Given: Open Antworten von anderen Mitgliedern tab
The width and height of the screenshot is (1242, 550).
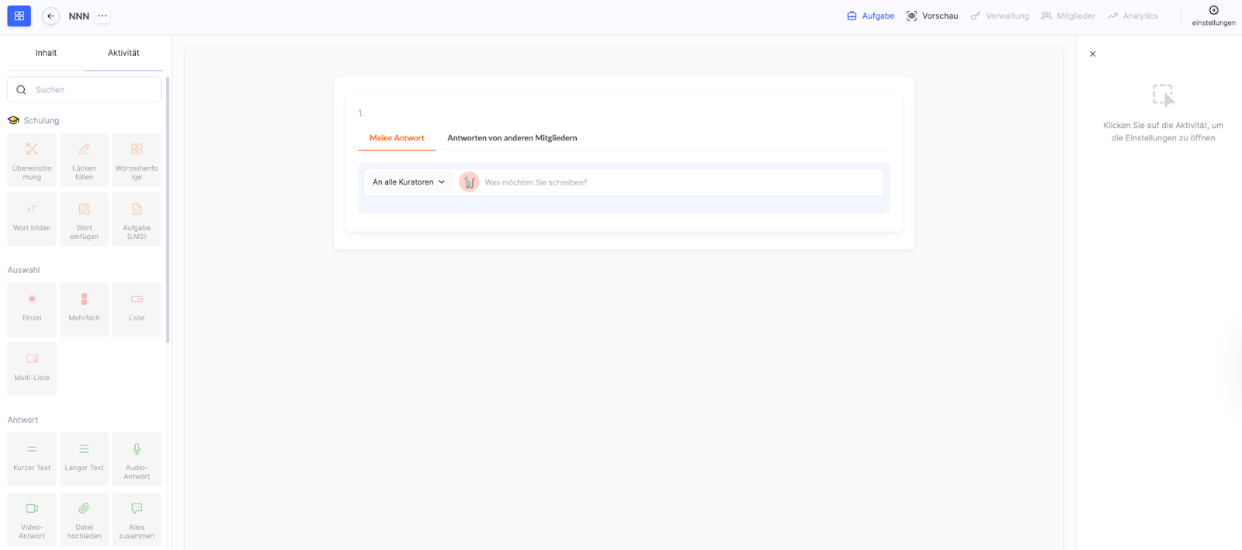Looking at the screenshot, I should point(512,138).
